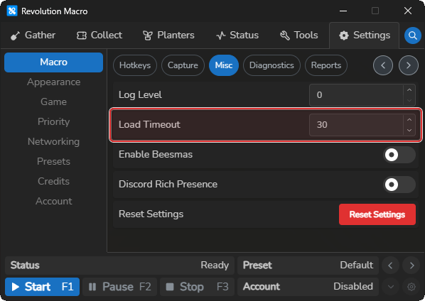Image resolution: width=425 pixels, height=301 pixels.
Task: Toggle Enable Beesmas switch
Action: pyautogui.click(x=399, y=155)
